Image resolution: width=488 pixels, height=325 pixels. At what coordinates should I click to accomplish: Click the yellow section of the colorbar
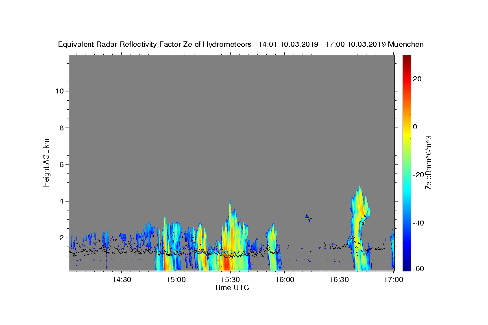click(x=407, y=134)
